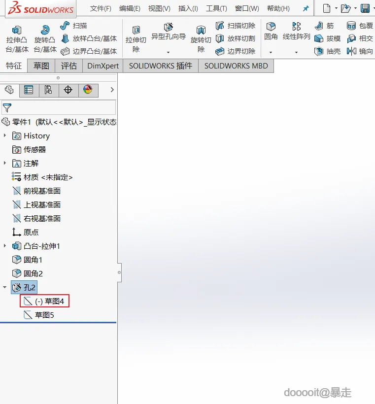Click the feature tree filter field

pos(59,108)
